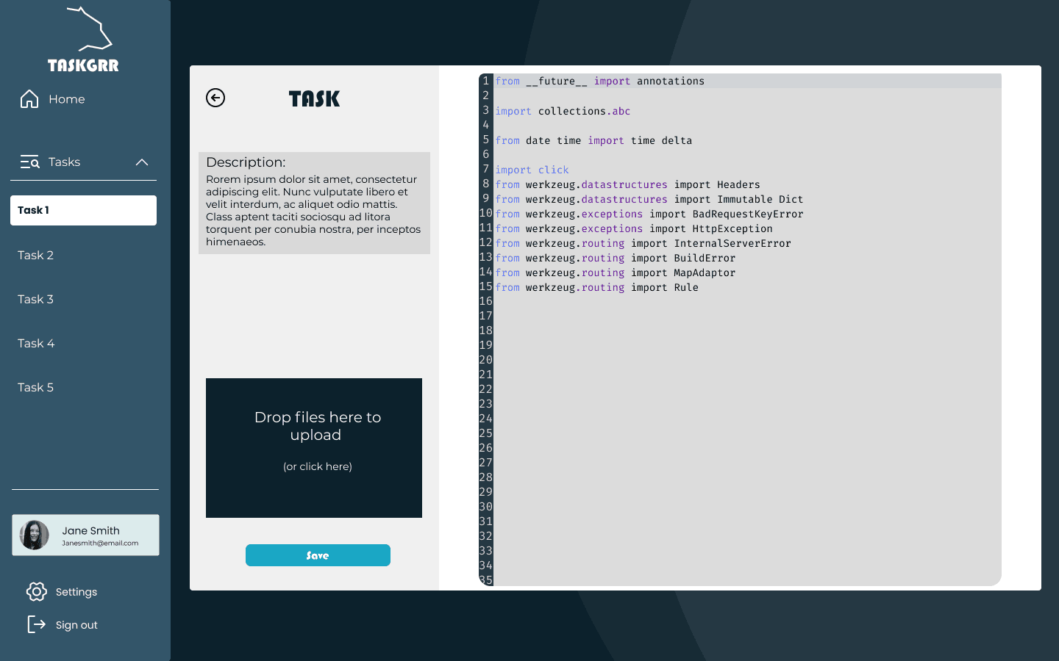Click line number 30 in gutter
Viewport: 1059px width, 661px height.
[x=486, y=507]
